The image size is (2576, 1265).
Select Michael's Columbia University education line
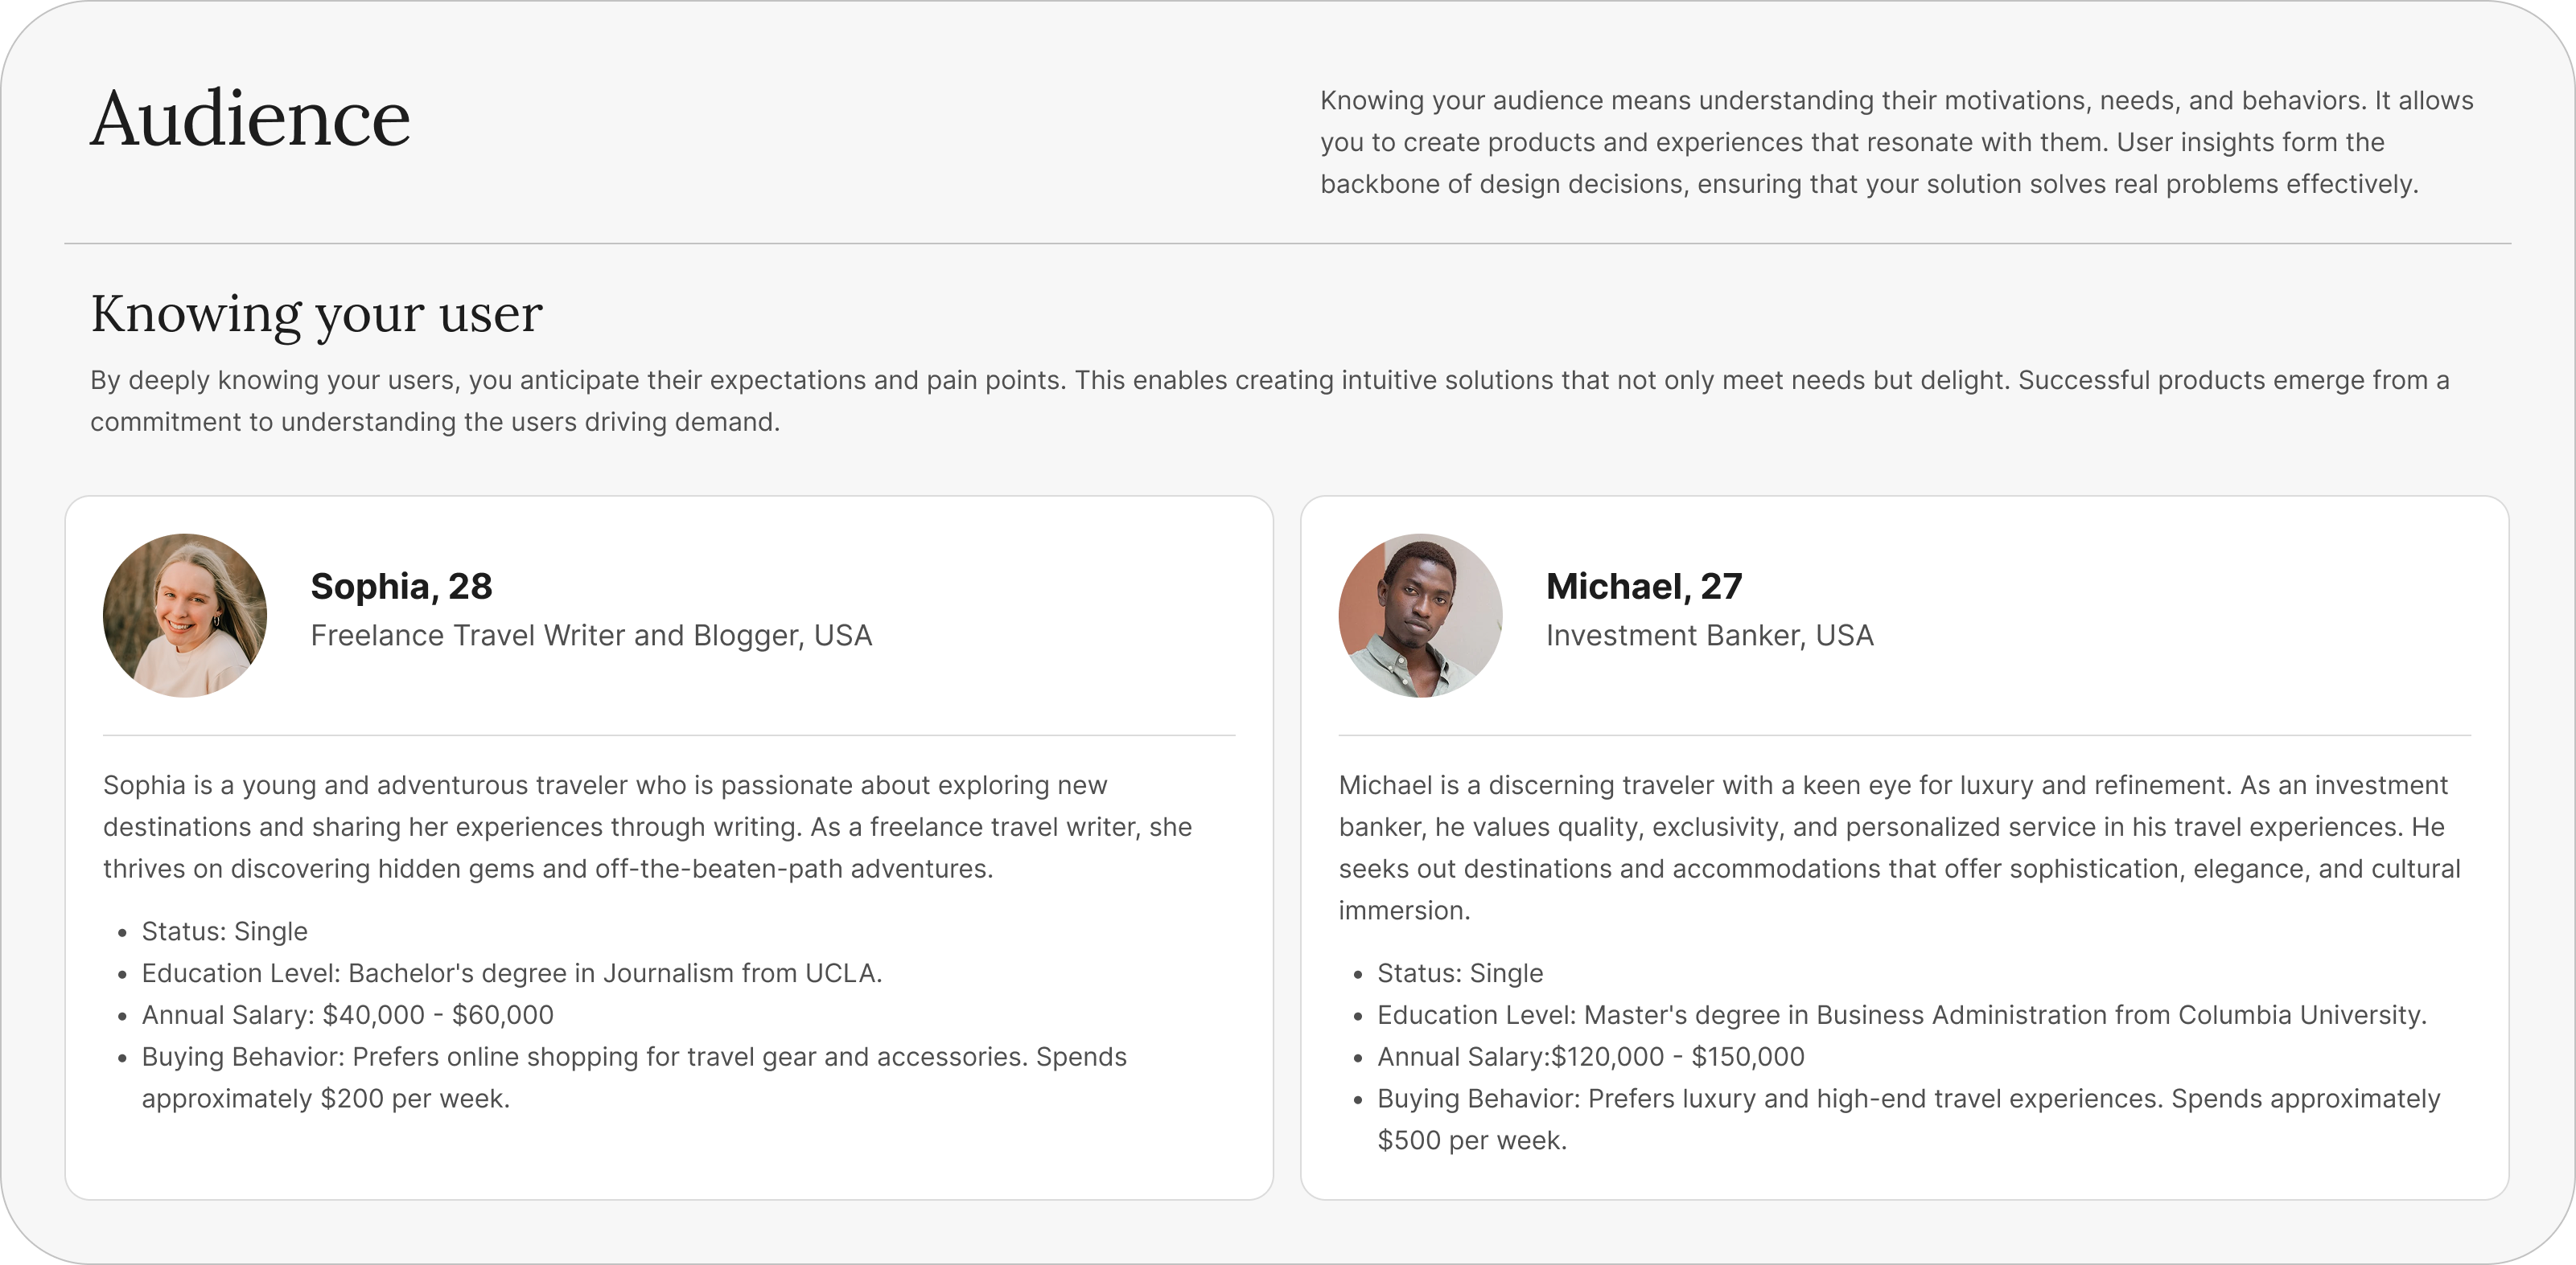[1901, 1015]
